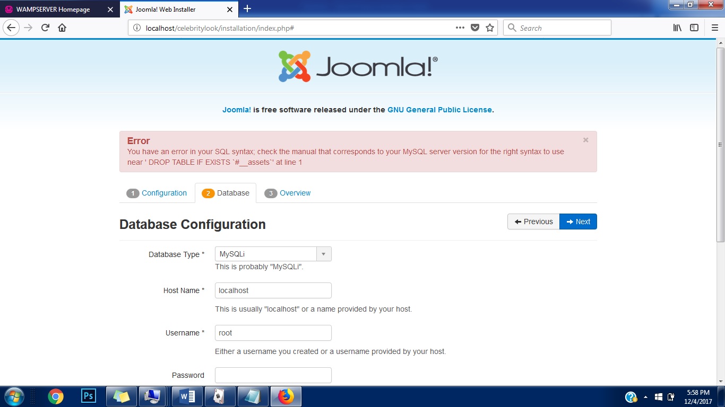Click the taskbar clock showing 5:58 PM
Screen dimensions: 725x407
pyautogui.click(x=698, y=397)
